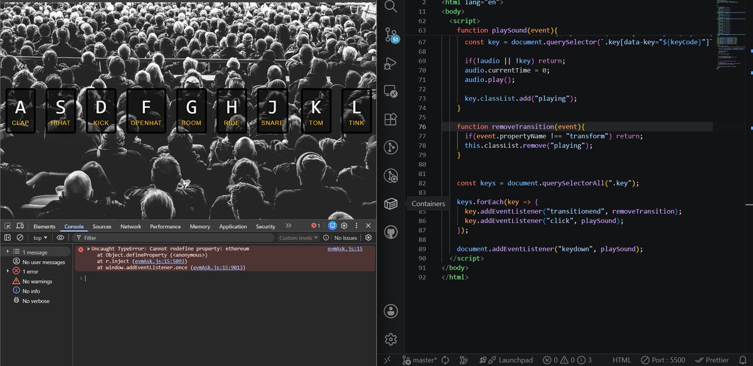Switch to Elements tab
This screenshot has height=366, width=753.
click(45, 226)
